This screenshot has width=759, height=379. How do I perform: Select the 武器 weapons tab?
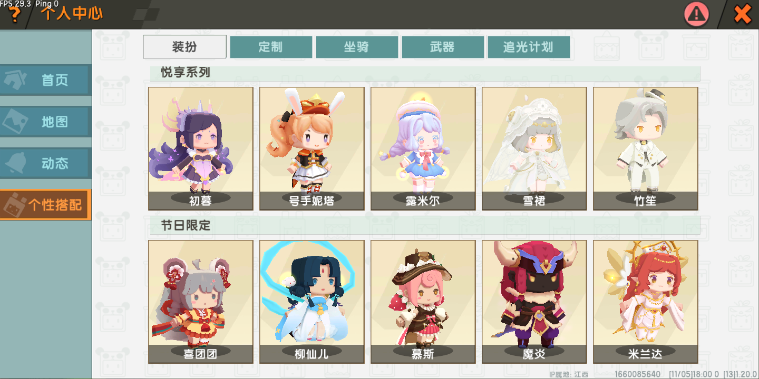point(443,47)
